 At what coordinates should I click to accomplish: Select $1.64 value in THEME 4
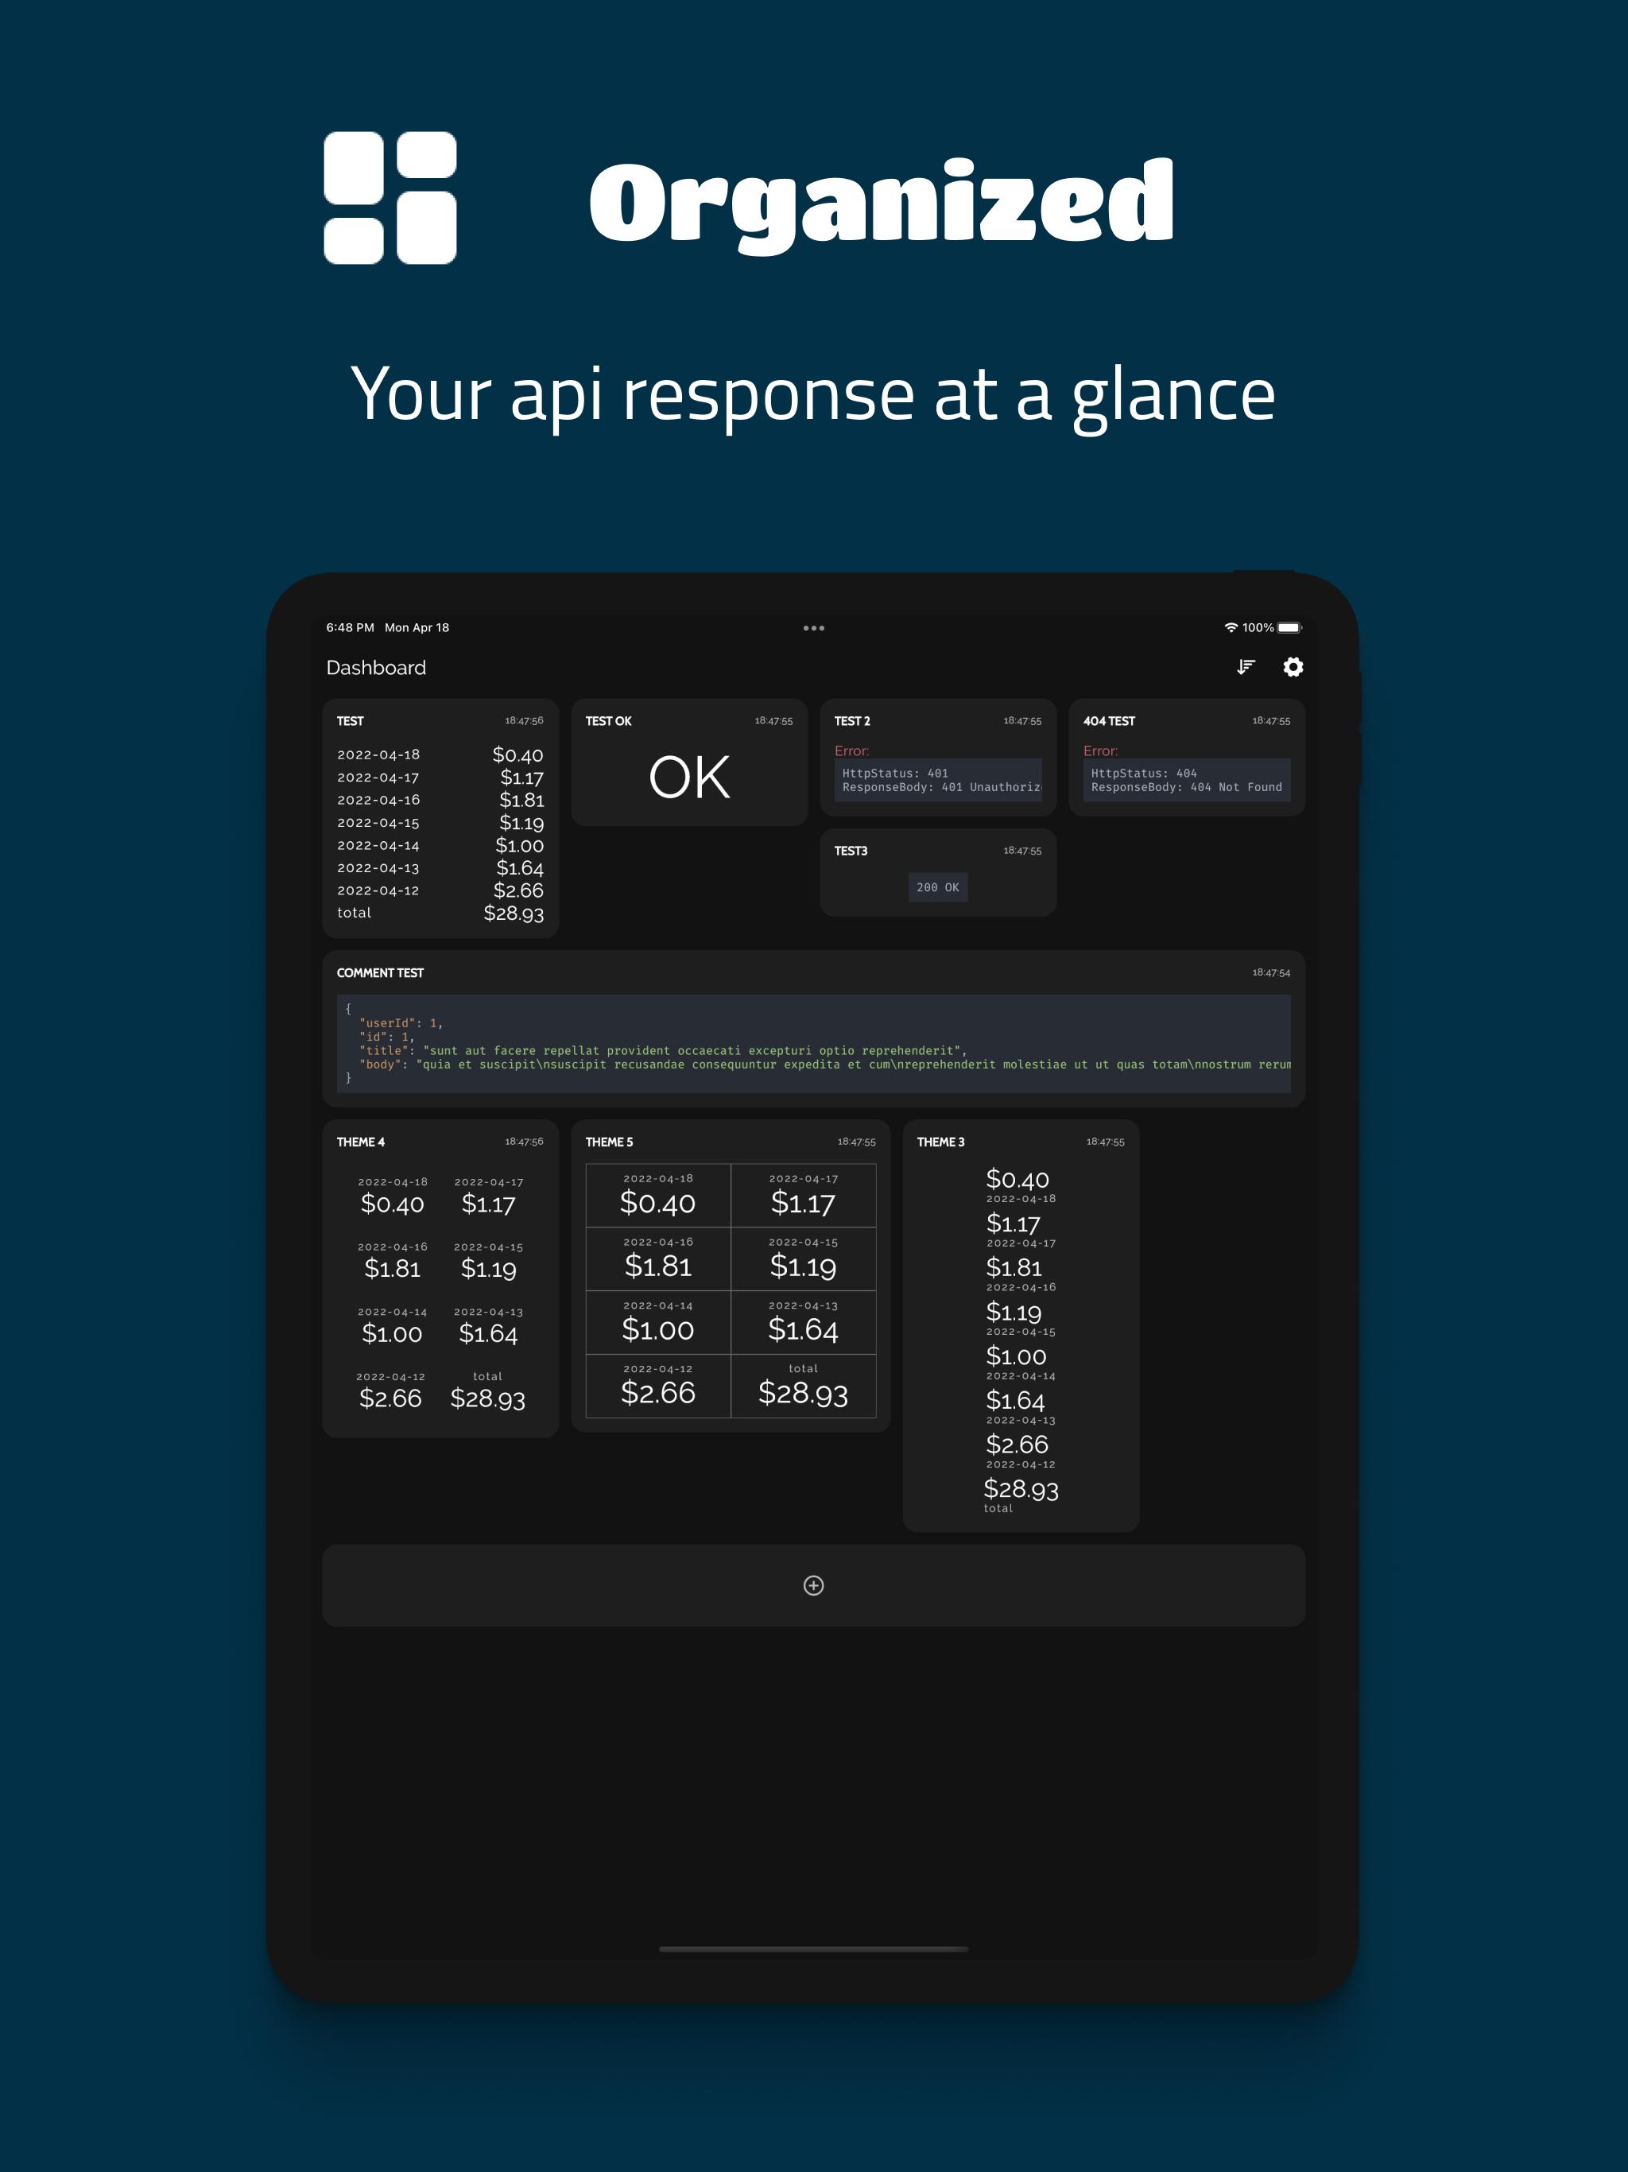pyautogui.click(x=488, y=1332)
